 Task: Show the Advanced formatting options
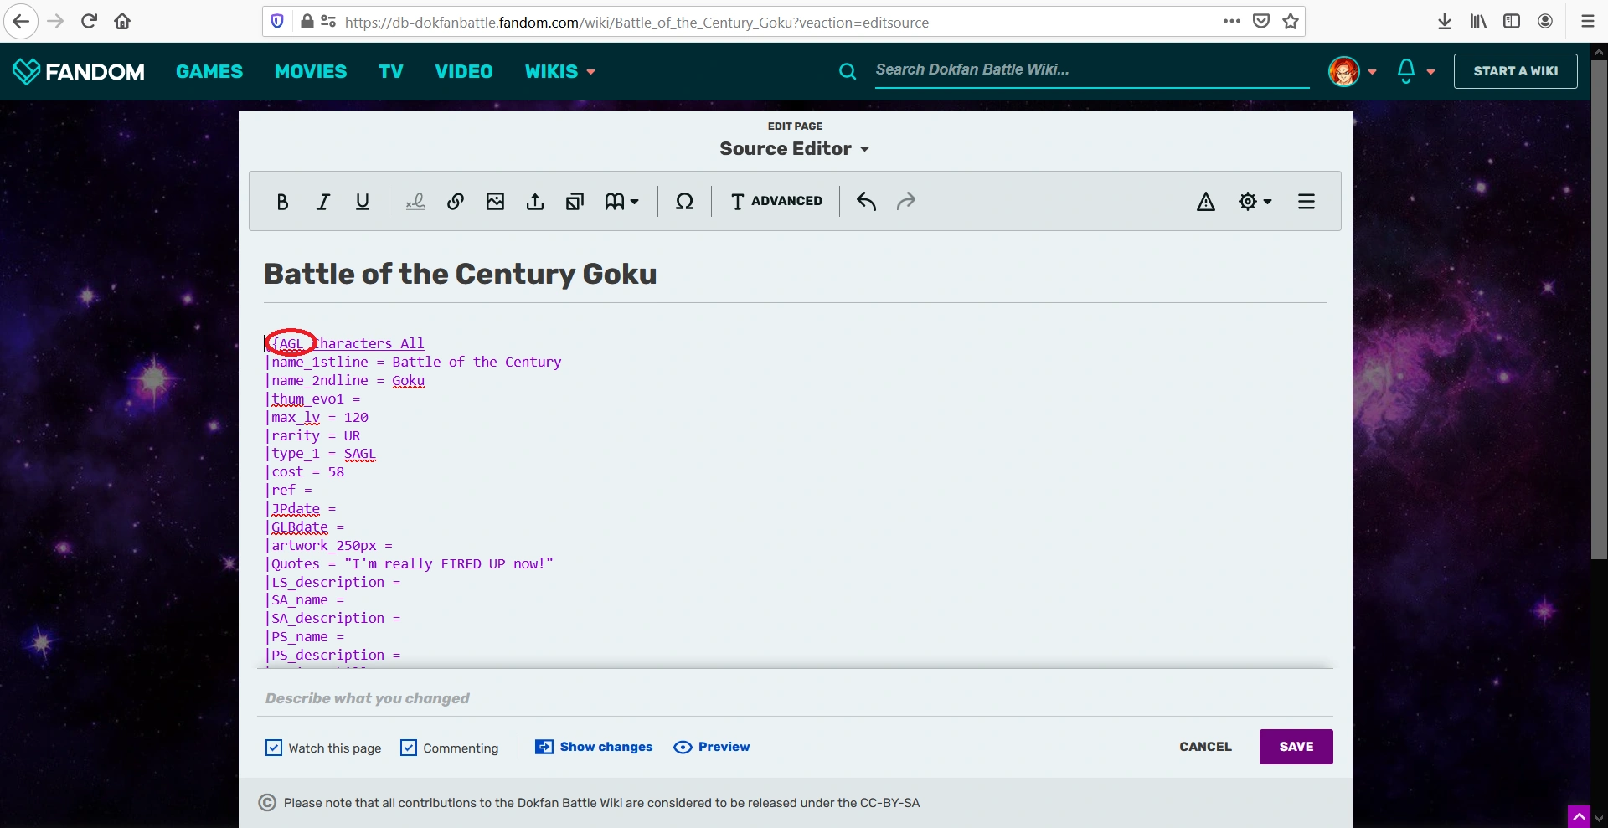(x=776, y=201)
